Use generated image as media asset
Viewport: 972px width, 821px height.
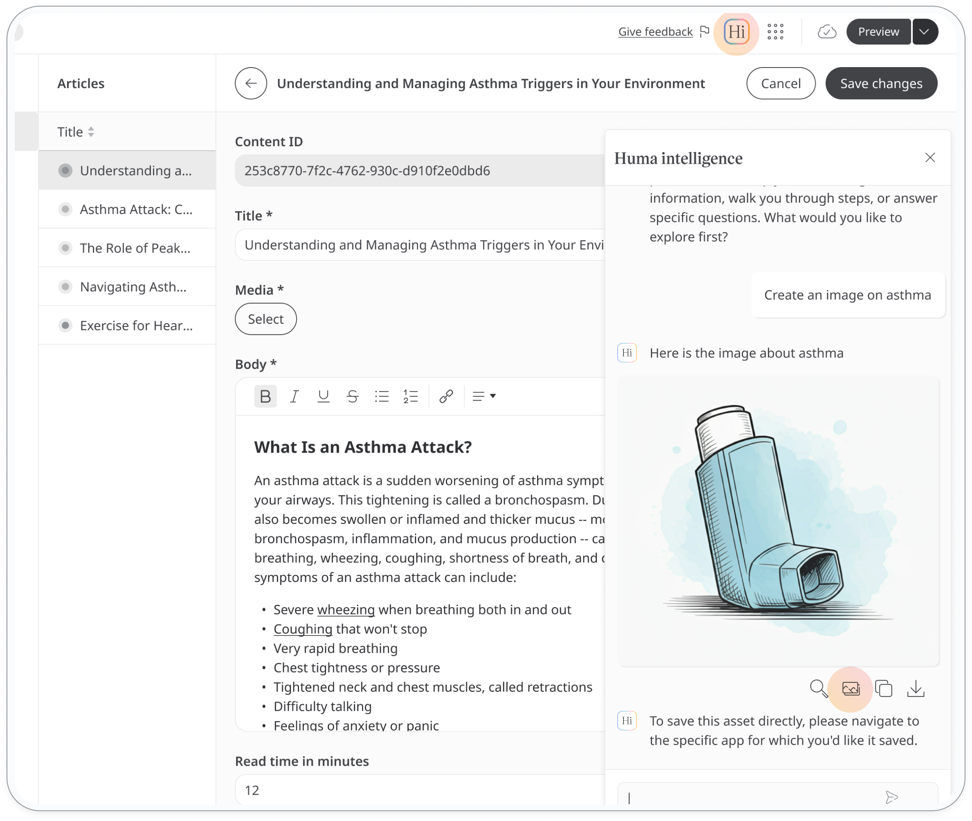(850, 688)
